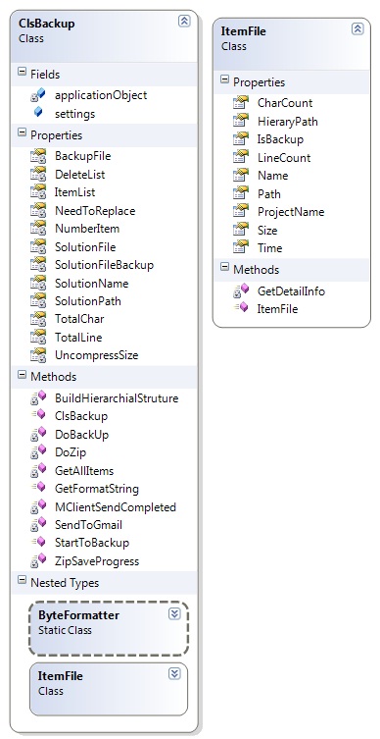Collapse the ClsBackup Properties section

coord(22,132)
